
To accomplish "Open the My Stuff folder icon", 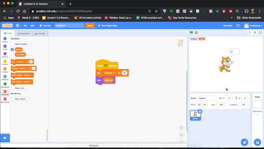I will tap(238, 26).
